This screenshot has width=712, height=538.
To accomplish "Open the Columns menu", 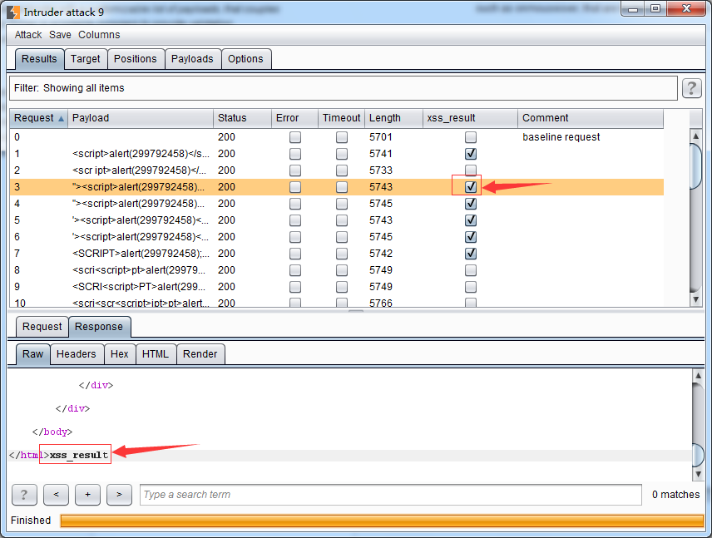I will [x=99, y=35].
